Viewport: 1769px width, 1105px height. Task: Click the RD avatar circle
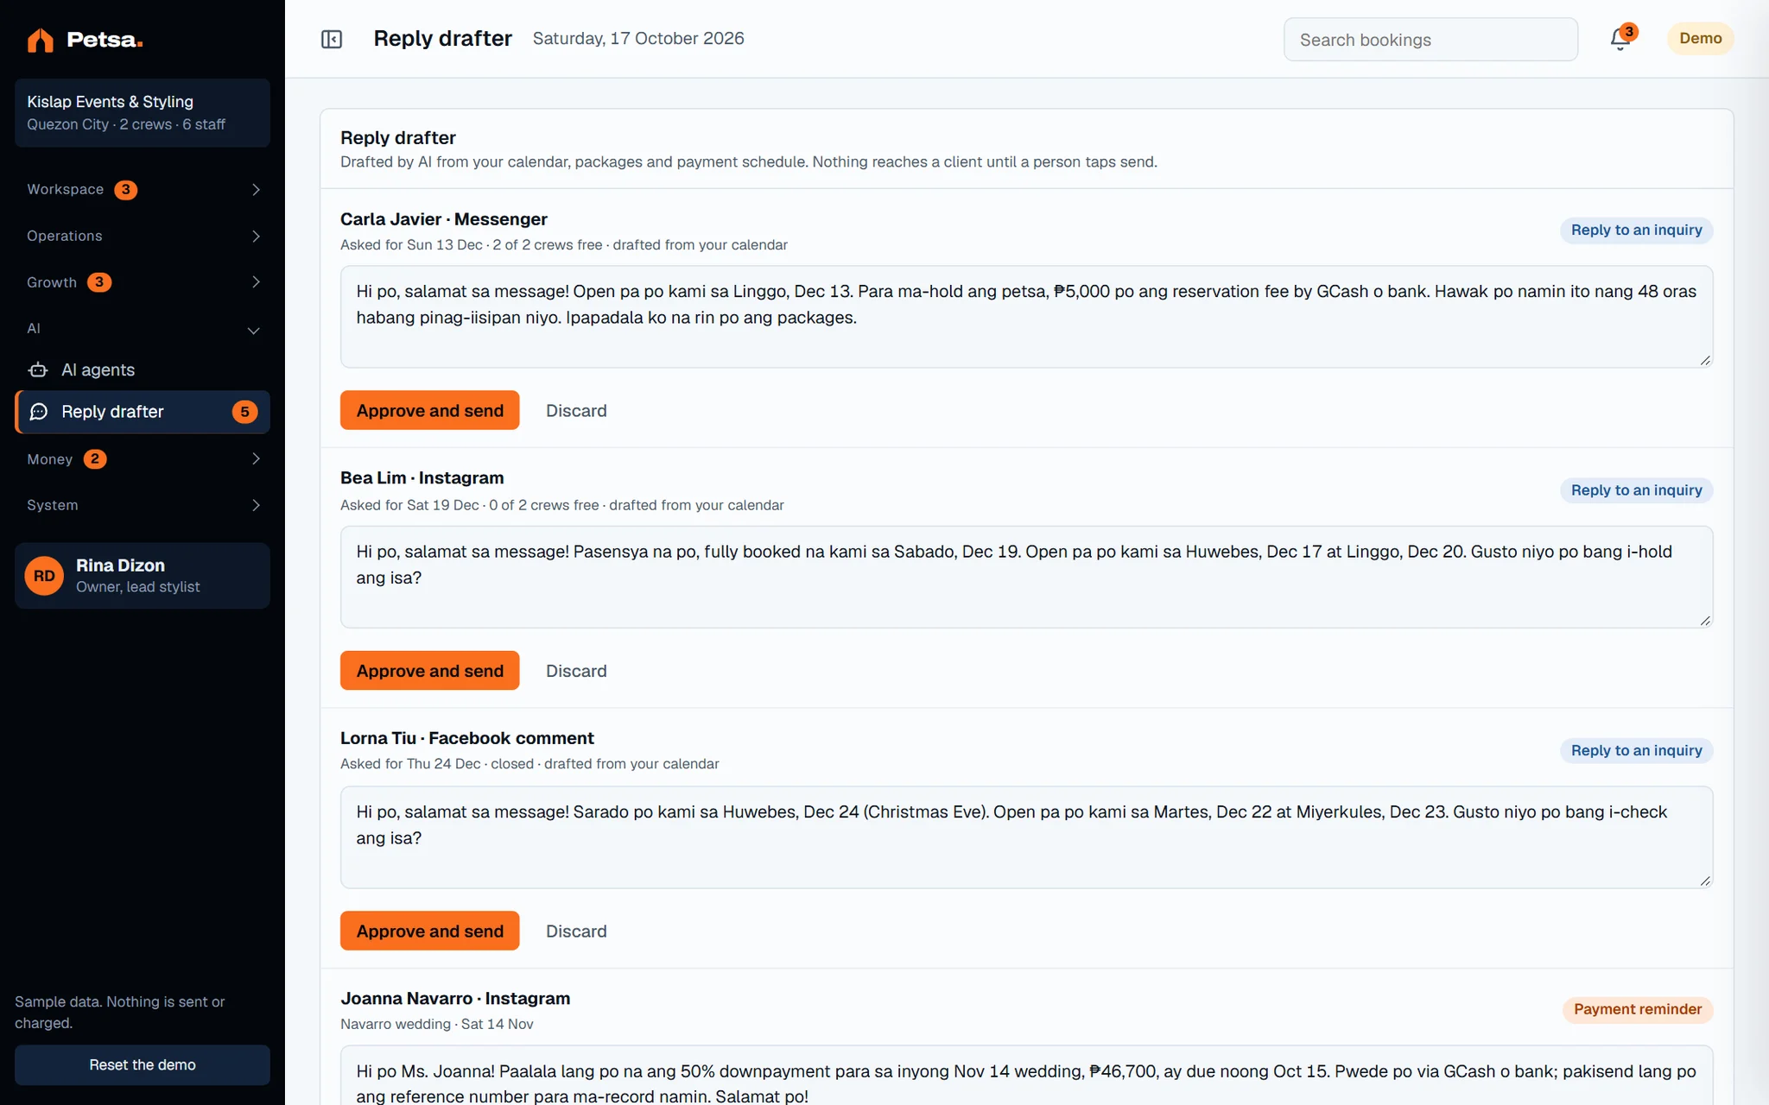44,576
